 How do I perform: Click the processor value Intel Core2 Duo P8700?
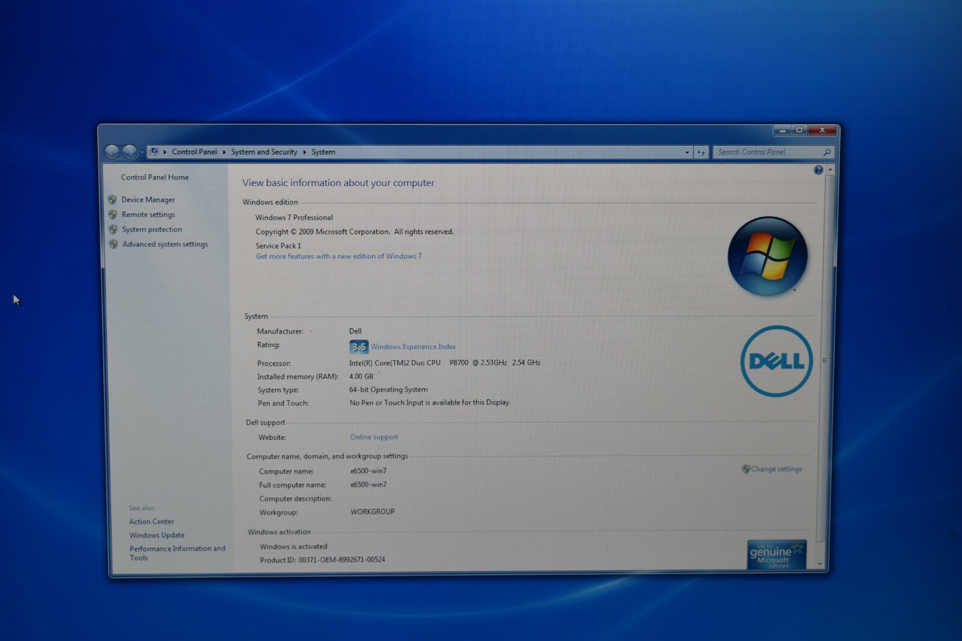444,363
